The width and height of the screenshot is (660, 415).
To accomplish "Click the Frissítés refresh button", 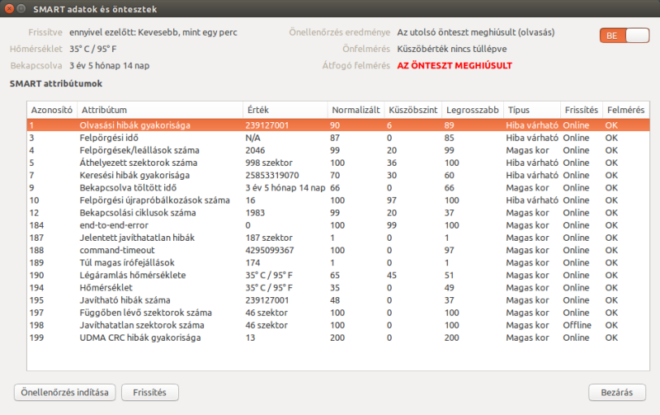I will (x=150, y=392).
